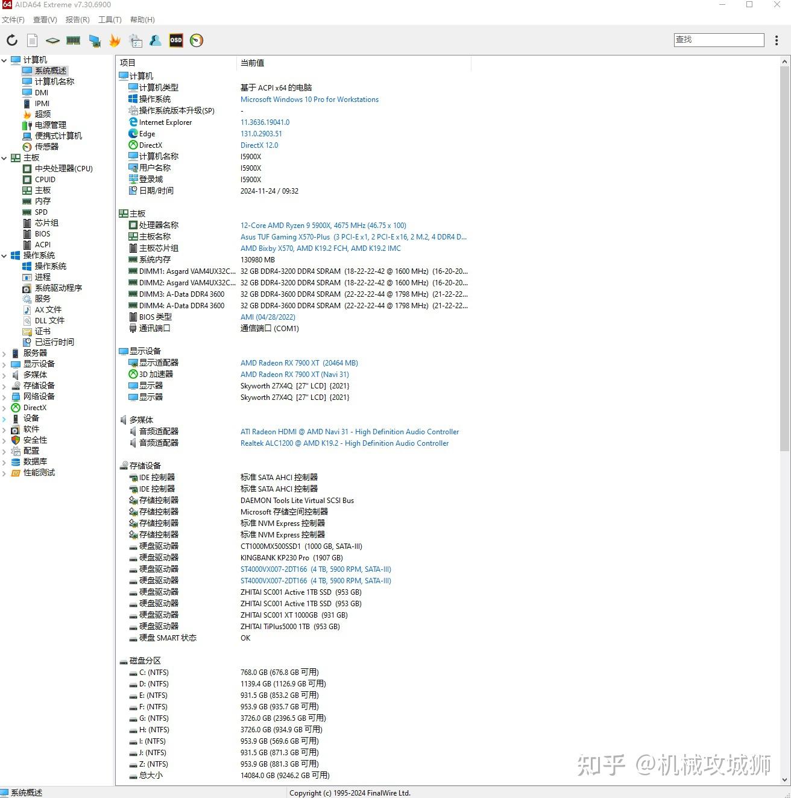Open Microsoft Windows 10 Pro for Workstations link
The width and height of the screenshot is (791, 798).
pyautogui.click(x=309, y=100)
